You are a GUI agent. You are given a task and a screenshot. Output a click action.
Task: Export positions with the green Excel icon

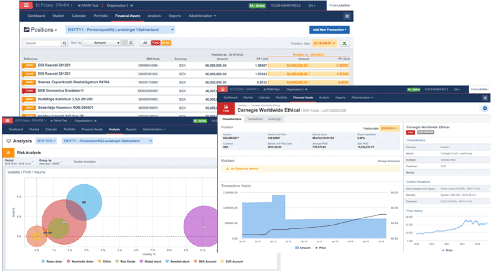click(x=344, y=43)
